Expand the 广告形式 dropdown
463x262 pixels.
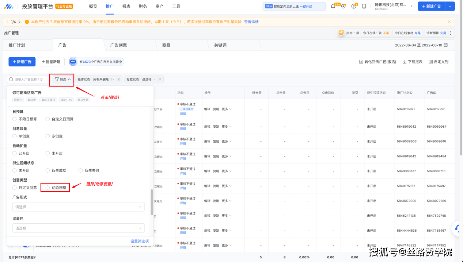click(x=79, y=207)
